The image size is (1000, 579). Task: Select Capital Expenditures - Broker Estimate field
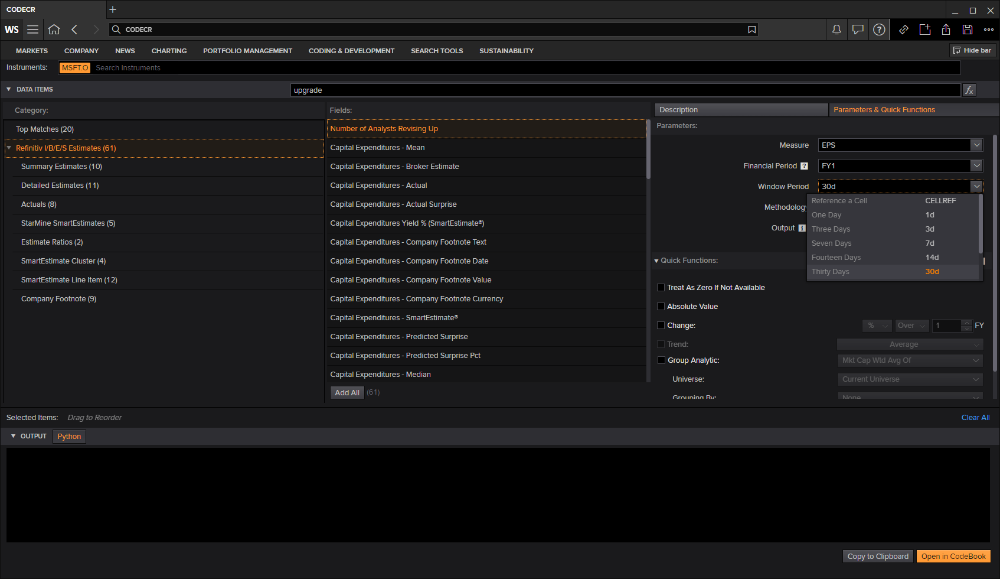(x=486, y=167)
